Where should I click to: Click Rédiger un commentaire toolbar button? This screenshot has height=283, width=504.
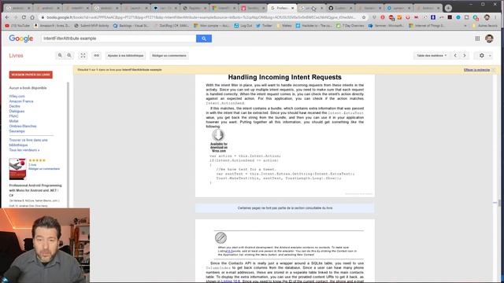pos(169,56)
